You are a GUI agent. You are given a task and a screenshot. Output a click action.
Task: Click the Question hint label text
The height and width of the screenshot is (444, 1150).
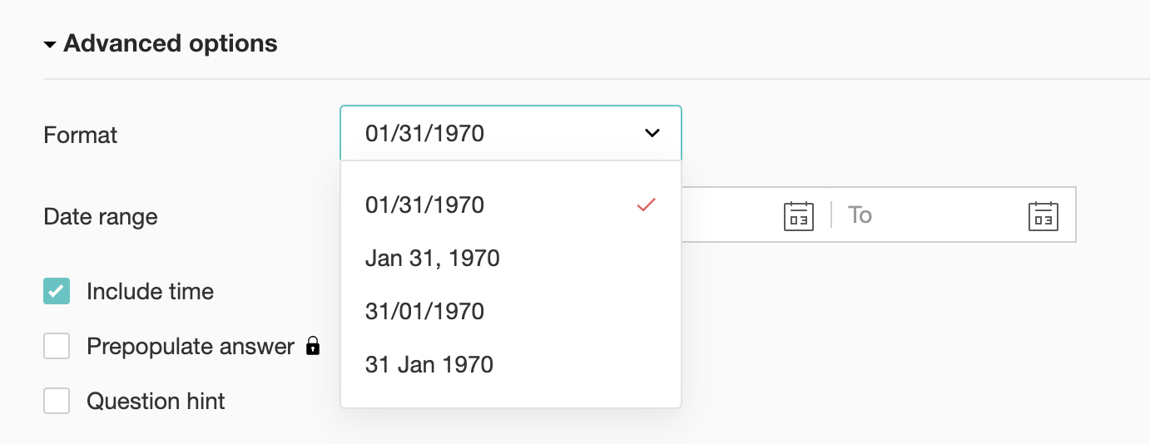pos(156,401)
